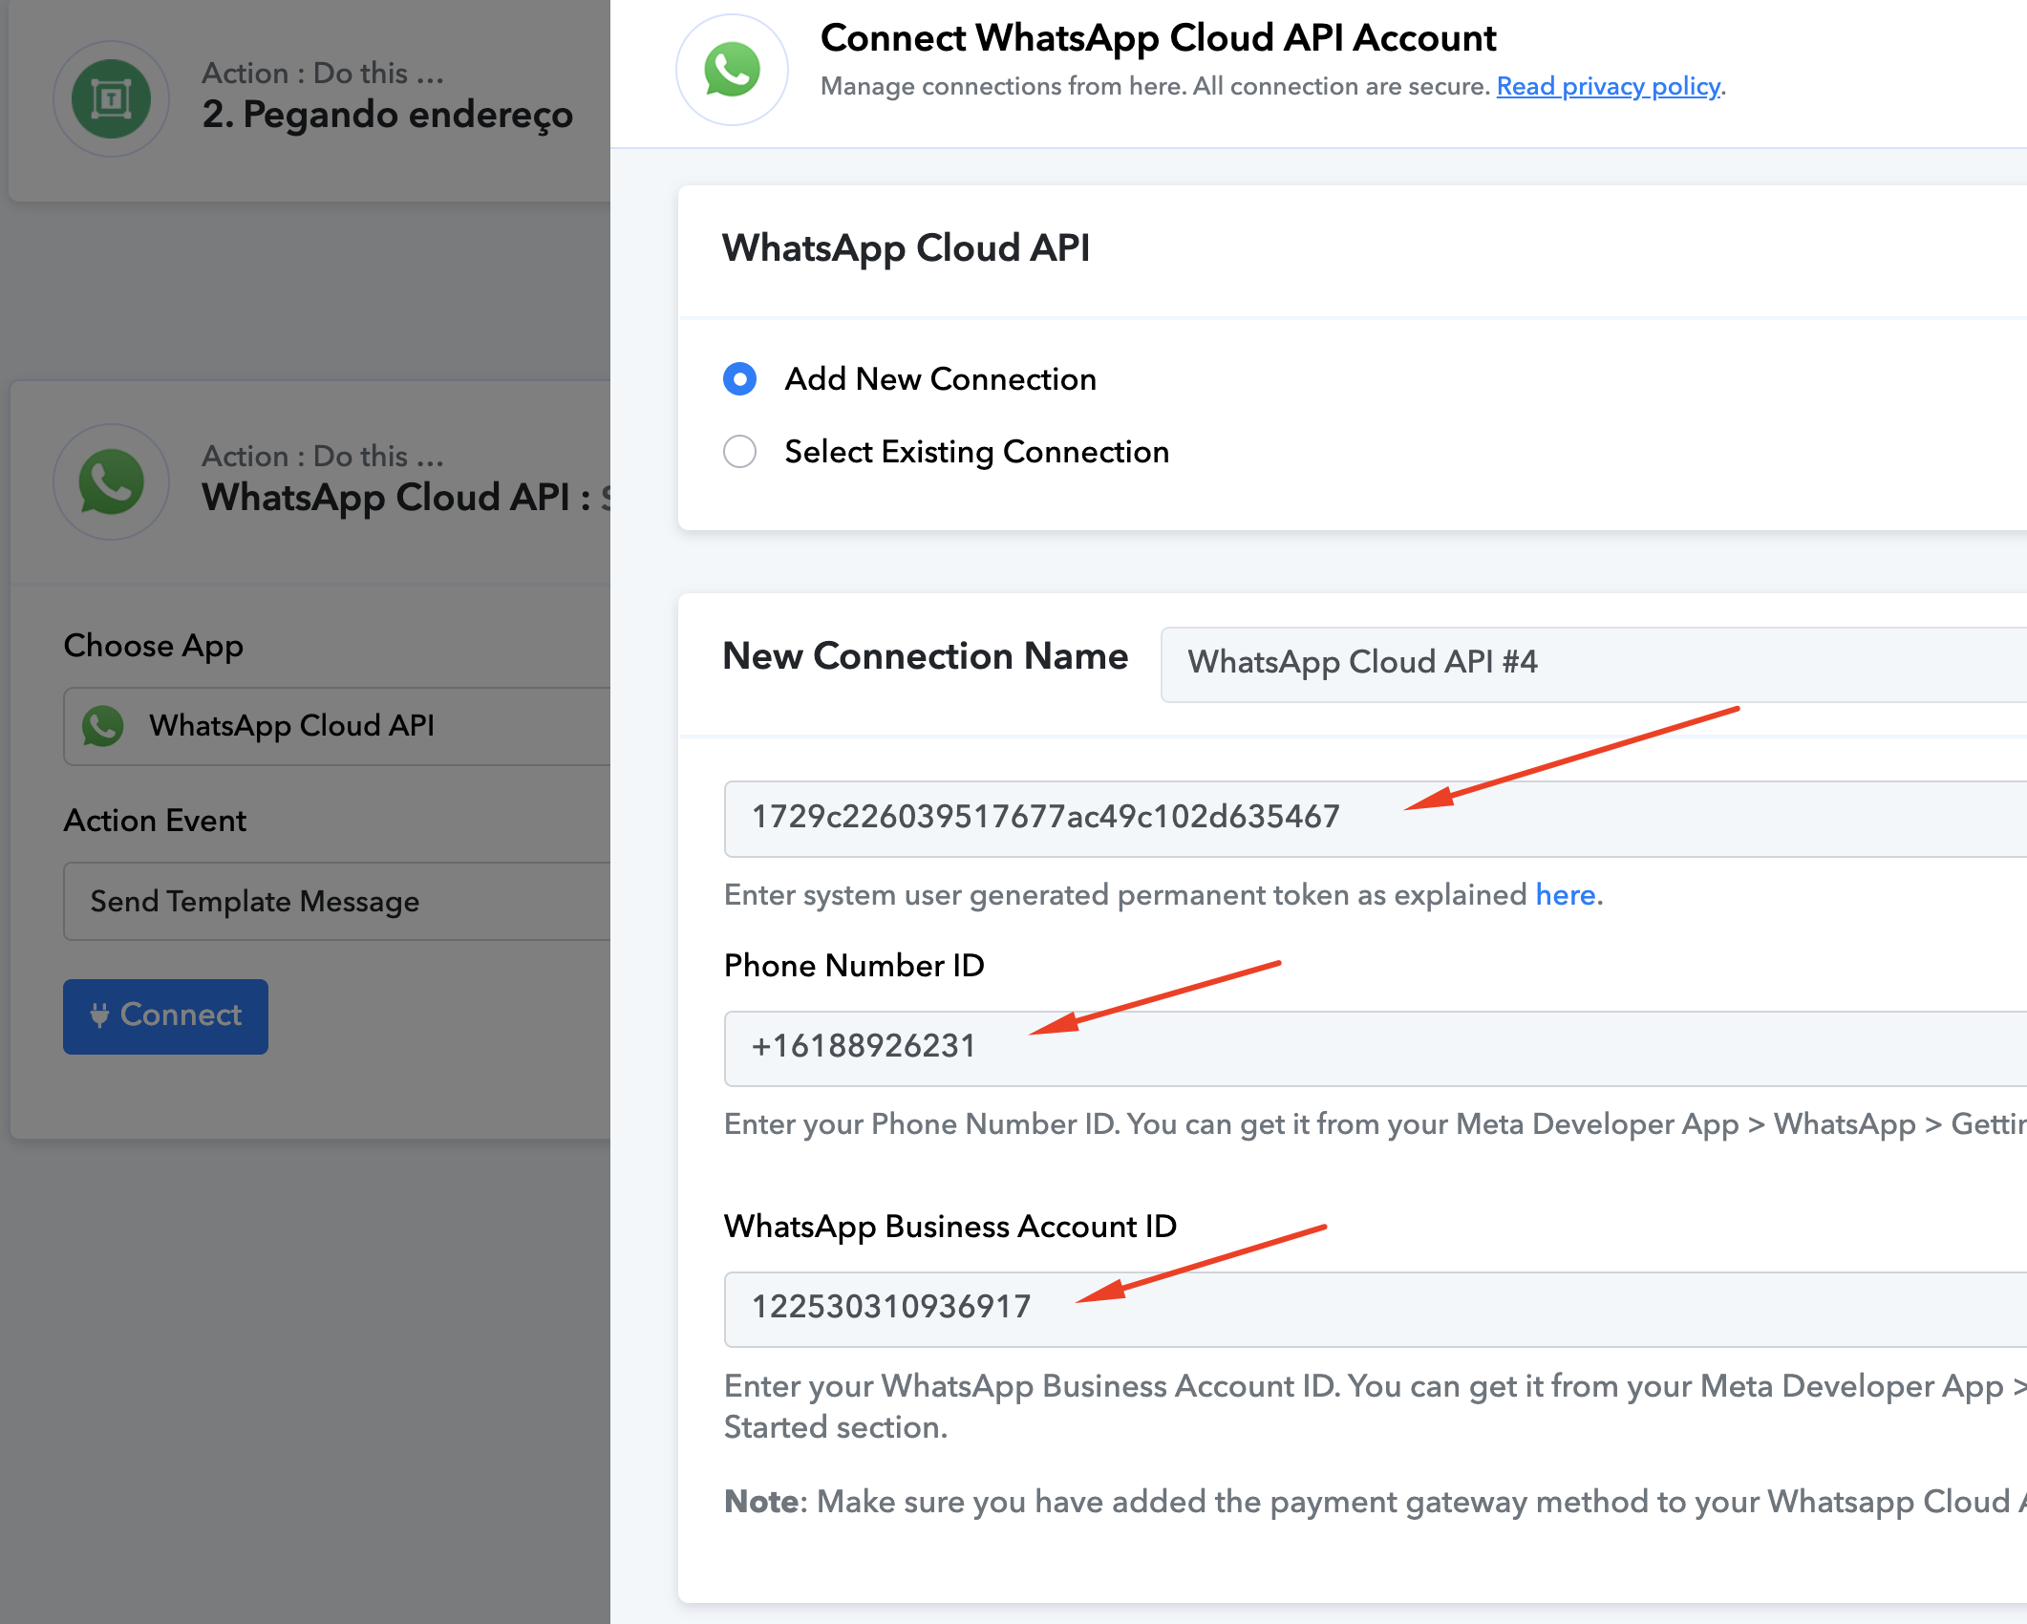2027x1624 pixels.
Task: Expand the WhatsApp Cloud API action step header
Action: coord(310,481)
